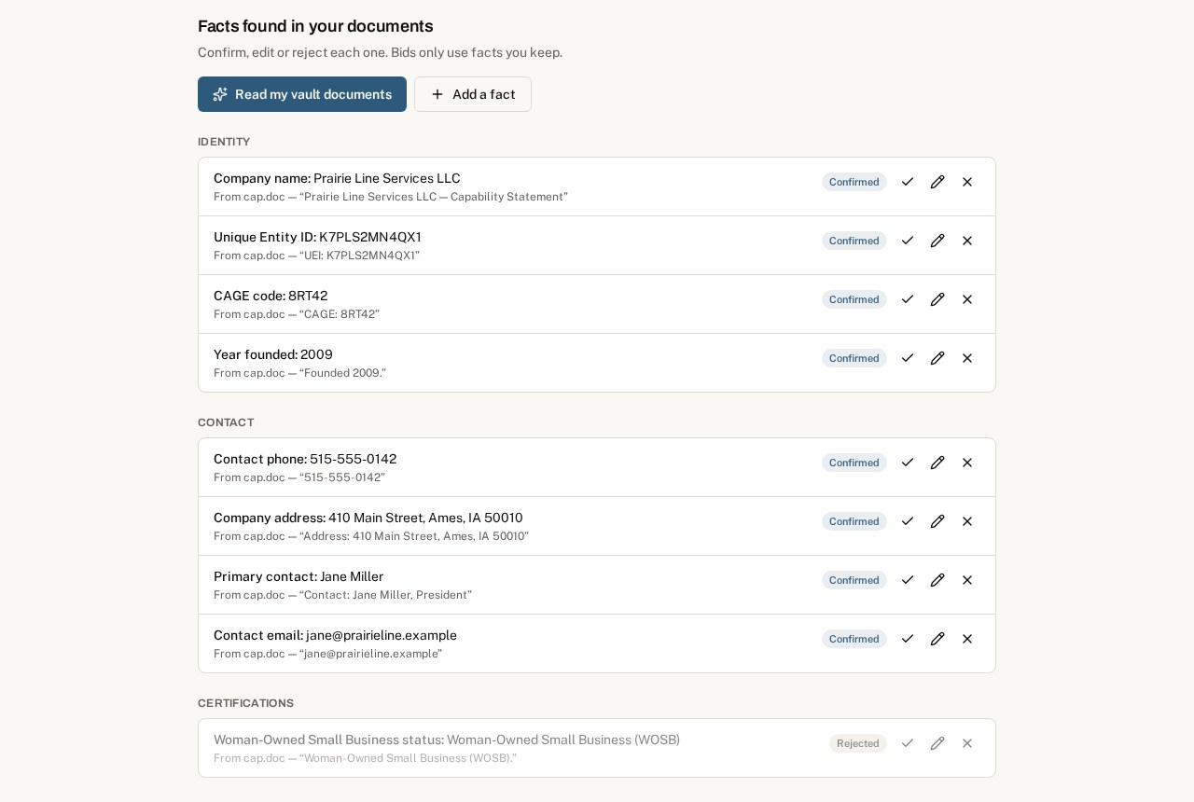Edit the Company name fact

click(x=937, y=182)
